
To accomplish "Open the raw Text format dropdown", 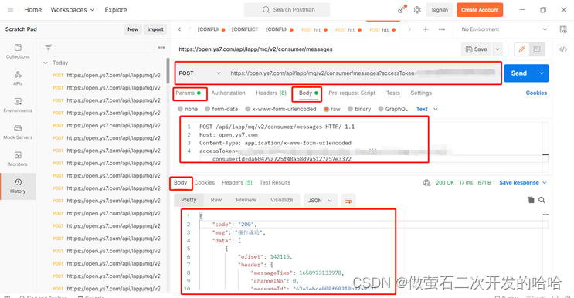I will (427, 109).
